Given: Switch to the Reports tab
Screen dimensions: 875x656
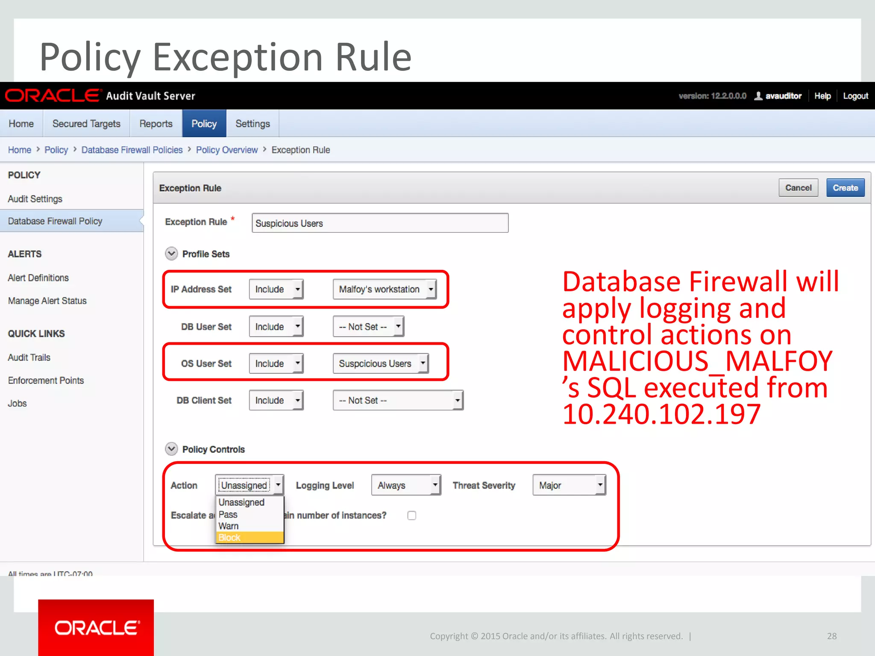Looking at the screenshot, I should (x=156, y=123).
